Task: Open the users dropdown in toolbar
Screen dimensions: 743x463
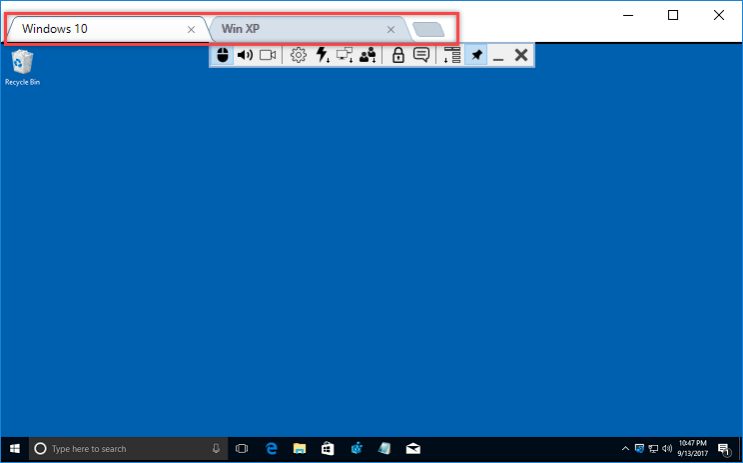Action: (x=368, y=56)
